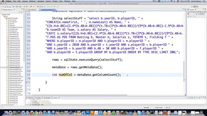Image resolution: width=207 pixels, height=116 pixels.
Task: Click the Smart Insert status bar entry
Action: pyautogui.click(x=159, y=108)
